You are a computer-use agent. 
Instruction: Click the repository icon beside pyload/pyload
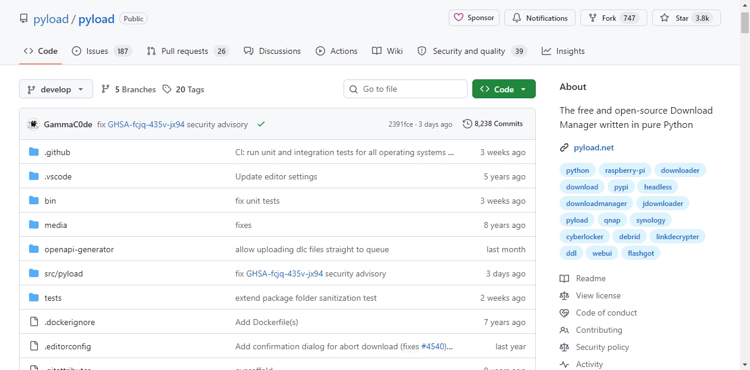tap(24, 19)
